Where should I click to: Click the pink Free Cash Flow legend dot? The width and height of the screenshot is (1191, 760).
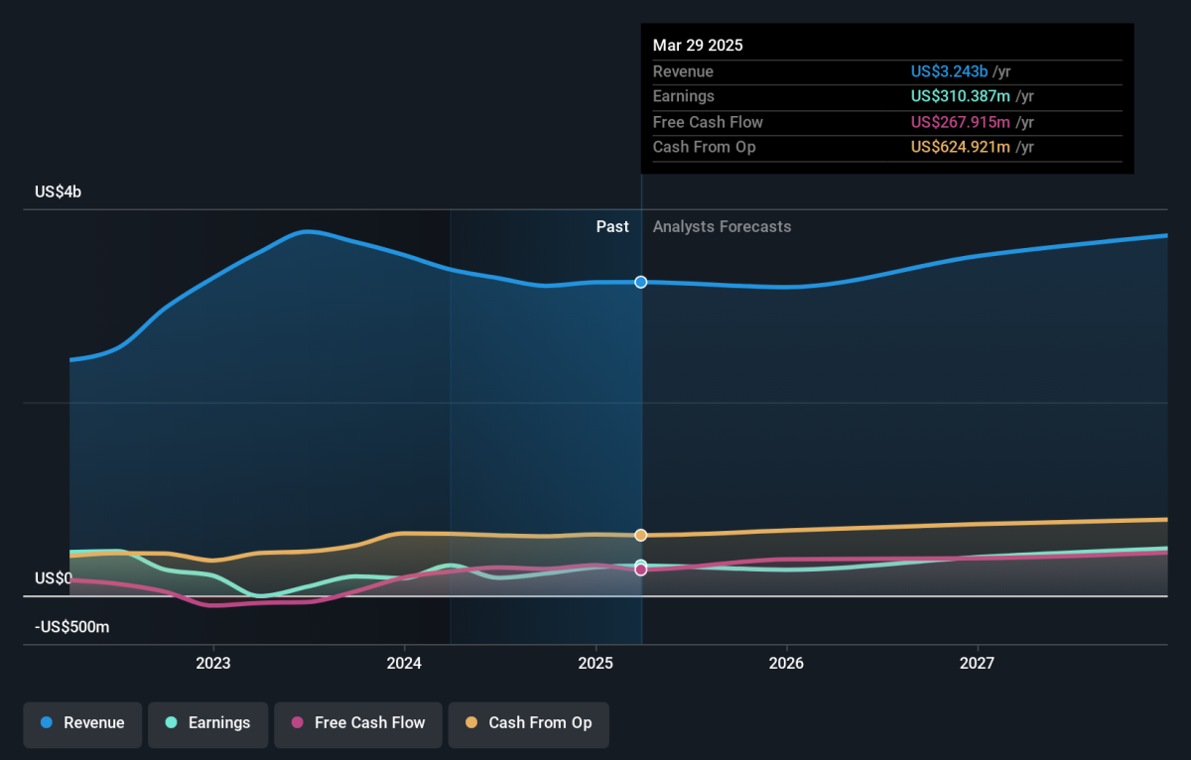[x=298, y=723]
